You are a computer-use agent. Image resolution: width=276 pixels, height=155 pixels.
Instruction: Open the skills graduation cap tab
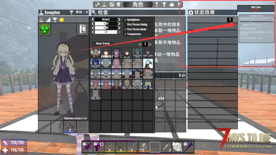(x=119, y=5)
